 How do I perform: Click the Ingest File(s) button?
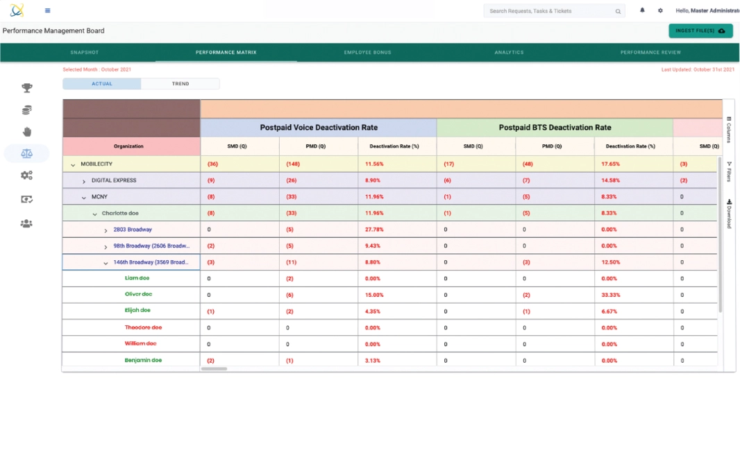tap(700, 31)
